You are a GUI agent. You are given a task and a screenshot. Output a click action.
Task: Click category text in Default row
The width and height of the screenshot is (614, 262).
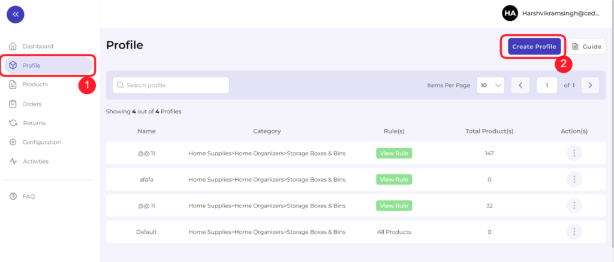(x=267, y=232)
